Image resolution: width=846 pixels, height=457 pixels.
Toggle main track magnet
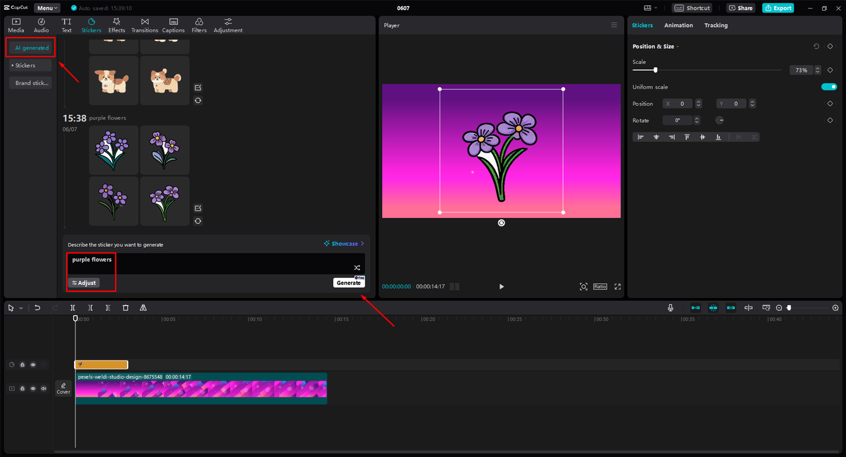695,308
